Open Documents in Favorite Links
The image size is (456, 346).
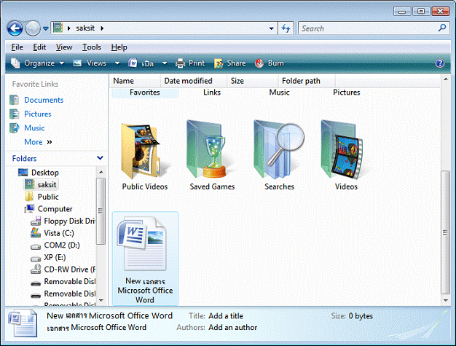[x=44, y=100]
